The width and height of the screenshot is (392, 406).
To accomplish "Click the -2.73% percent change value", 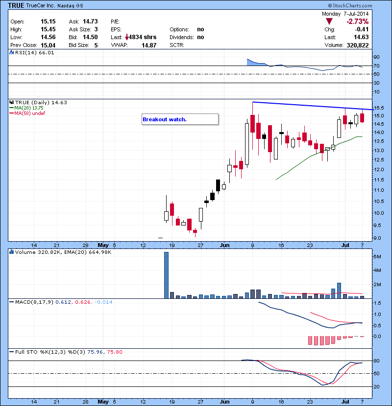I will (x=358, y=22).
